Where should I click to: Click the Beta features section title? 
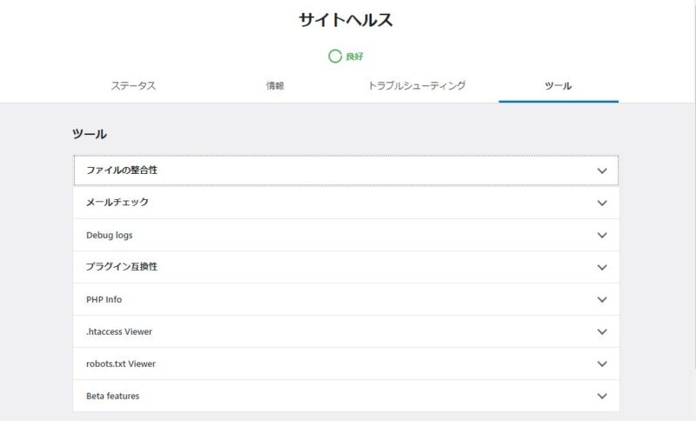tap(113, 396)
